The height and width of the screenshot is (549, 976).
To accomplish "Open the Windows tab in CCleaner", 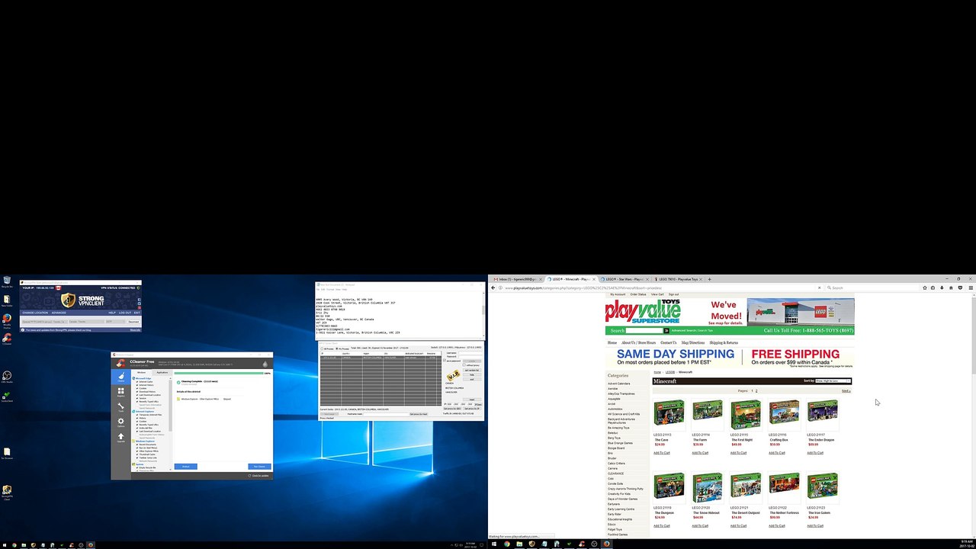I will (x=142, y=372).
